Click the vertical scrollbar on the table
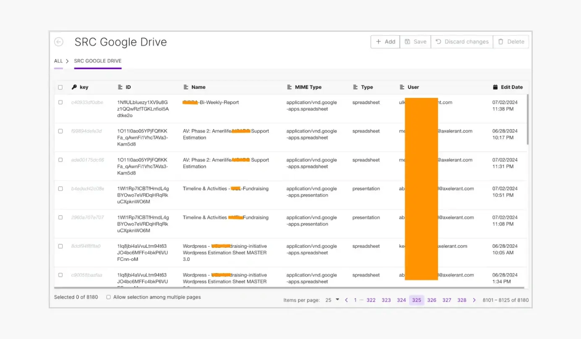The height and width of the screenshot is (339, 581). (528, 117)
